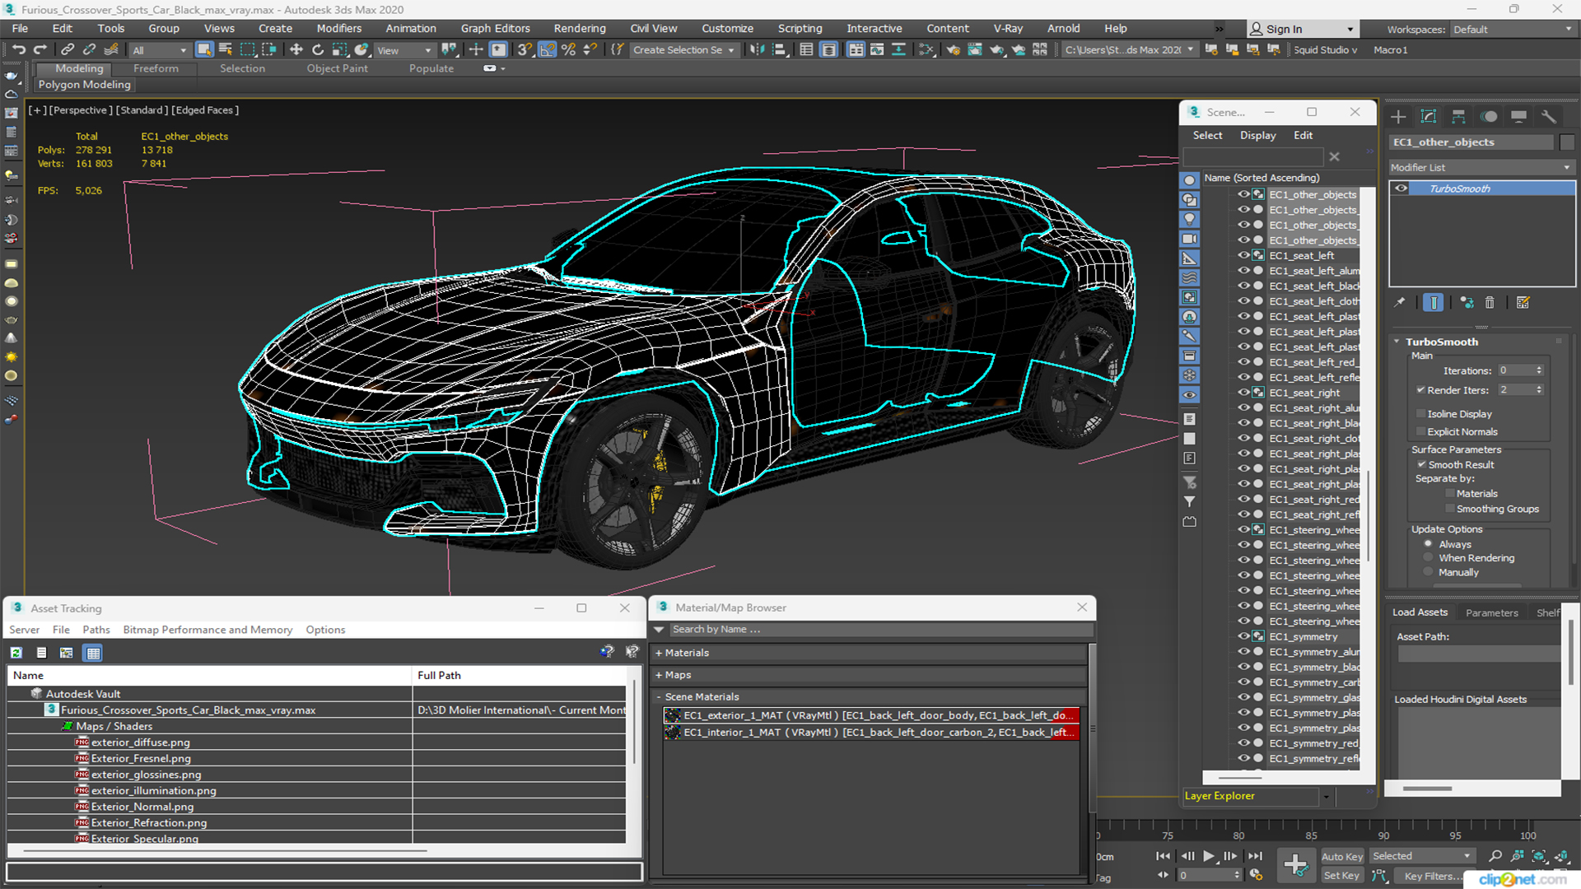This screenshot has height=889, width=1581.
Task: Choose the Select and Rotate tool
Action: (x=318, y=50)
